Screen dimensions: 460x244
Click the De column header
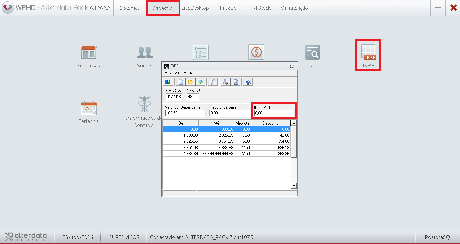[181, 123]
